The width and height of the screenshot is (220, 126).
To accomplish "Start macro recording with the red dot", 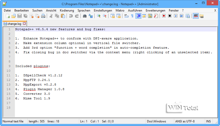I will (x=164, y=16).
